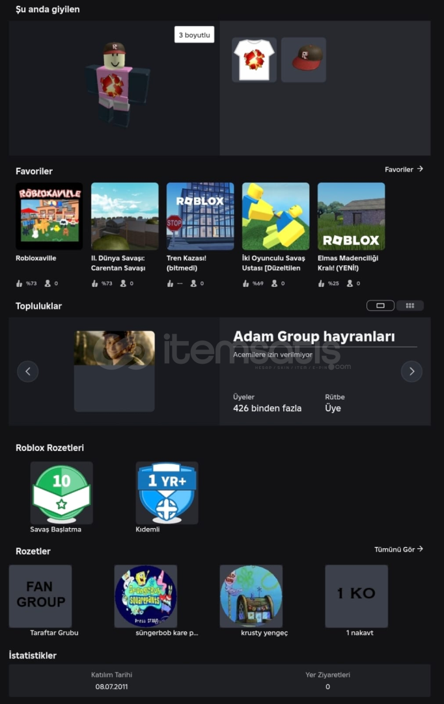Click the player count icon under Robloxaville
The image size is (444, 704).
pyautogui.click(x=48, y=284)
